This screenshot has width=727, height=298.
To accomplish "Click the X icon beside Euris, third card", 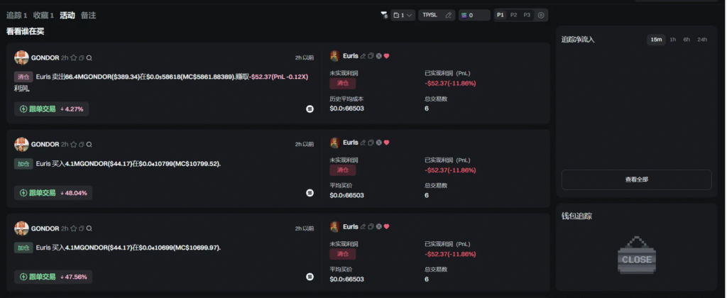I will tap(378, 227).
